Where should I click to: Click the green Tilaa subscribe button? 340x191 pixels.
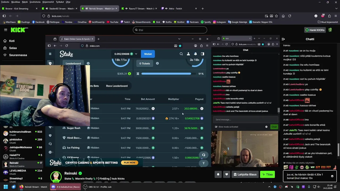(267, 174)
